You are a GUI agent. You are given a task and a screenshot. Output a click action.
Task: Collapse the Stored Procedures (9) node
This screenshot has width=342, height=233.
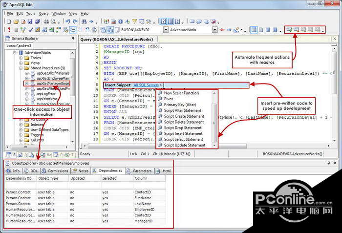pyautogui.click(x=21, y=68)
